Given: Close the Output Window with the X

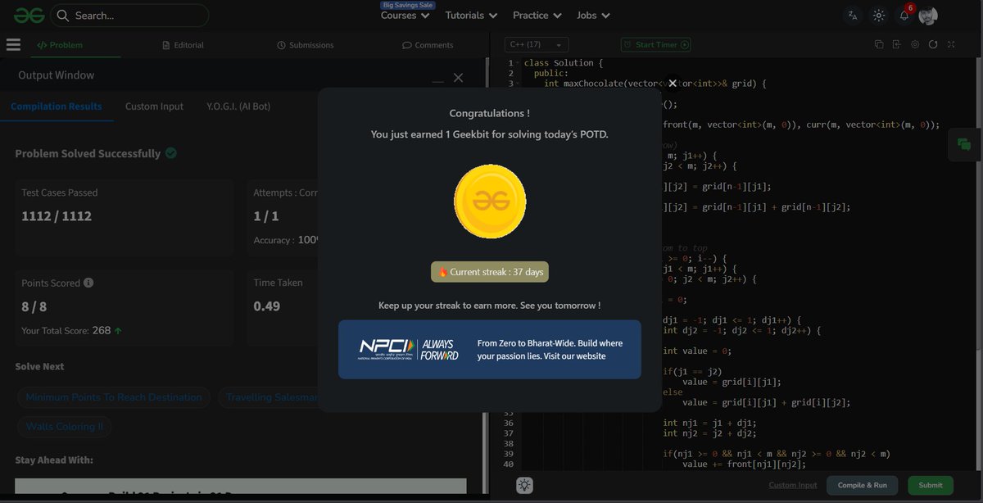Looking at the screenshot, I should [458, 77].
